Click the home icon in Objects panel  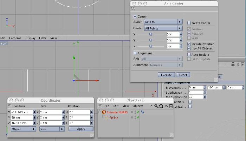161,106
